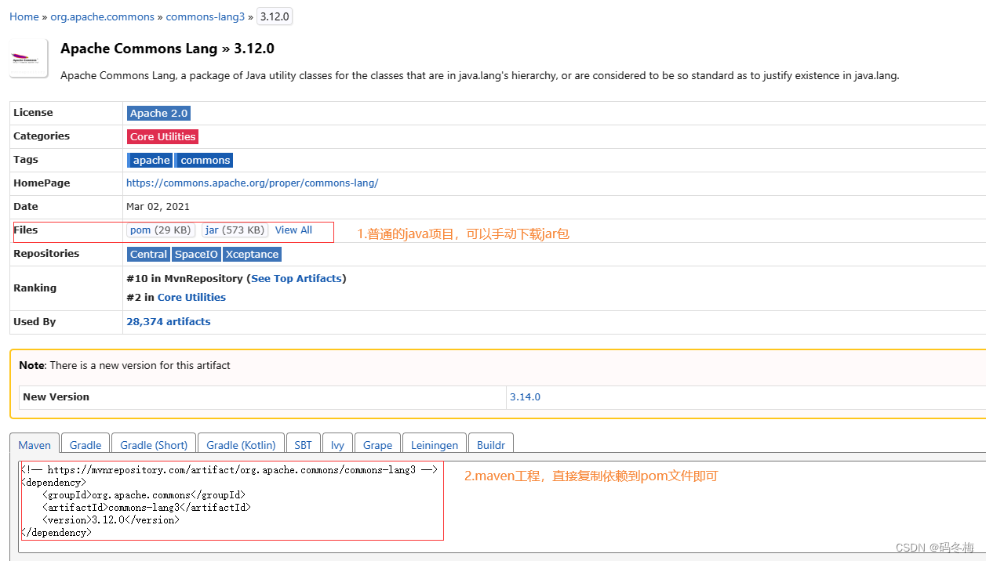
Task: Click the commons tag
Action: pos(205,160)
